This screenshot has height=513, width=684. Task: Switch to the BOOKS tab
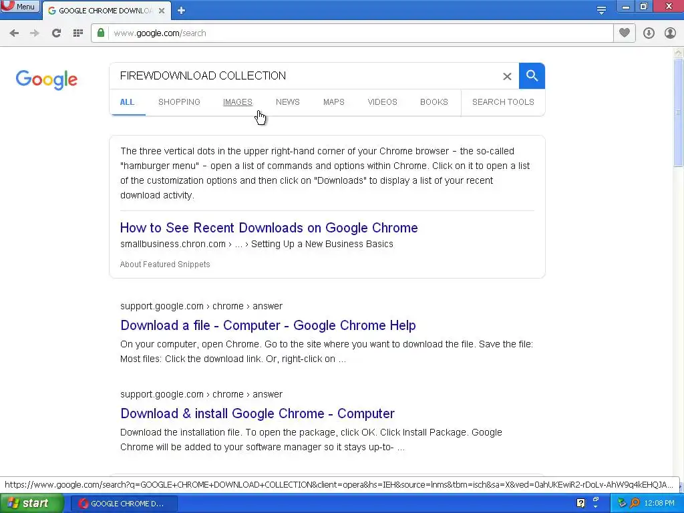(x=434, y=102)
